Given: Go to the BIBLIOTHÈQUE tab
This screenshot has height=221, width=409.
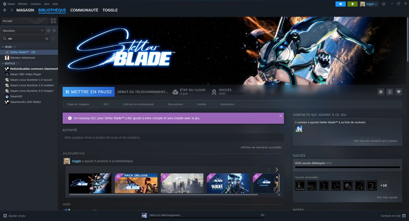Looking at the screenshot, I should (52, 10).
